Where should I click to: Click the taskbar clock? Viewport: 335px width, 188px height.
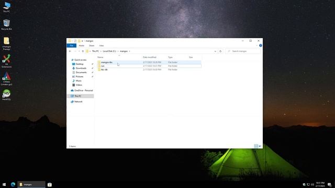tap(320, 184)
